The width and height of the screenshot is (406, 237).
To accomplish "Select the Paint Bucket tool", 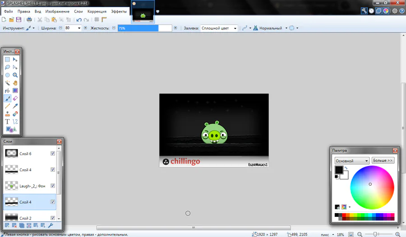I will click(x=7, y=90).
